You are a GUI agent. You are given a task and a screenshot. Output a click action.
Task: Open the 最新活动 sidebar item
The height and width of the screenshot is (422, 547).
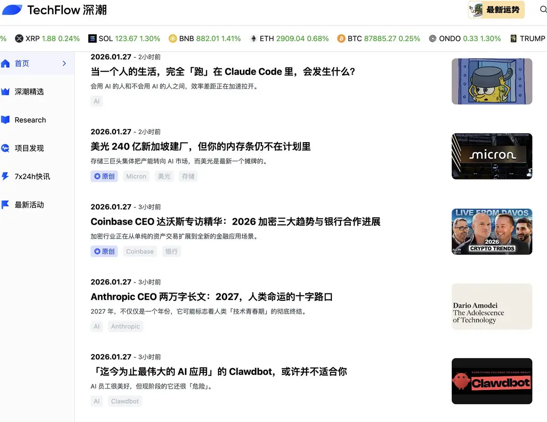[37, 205]
